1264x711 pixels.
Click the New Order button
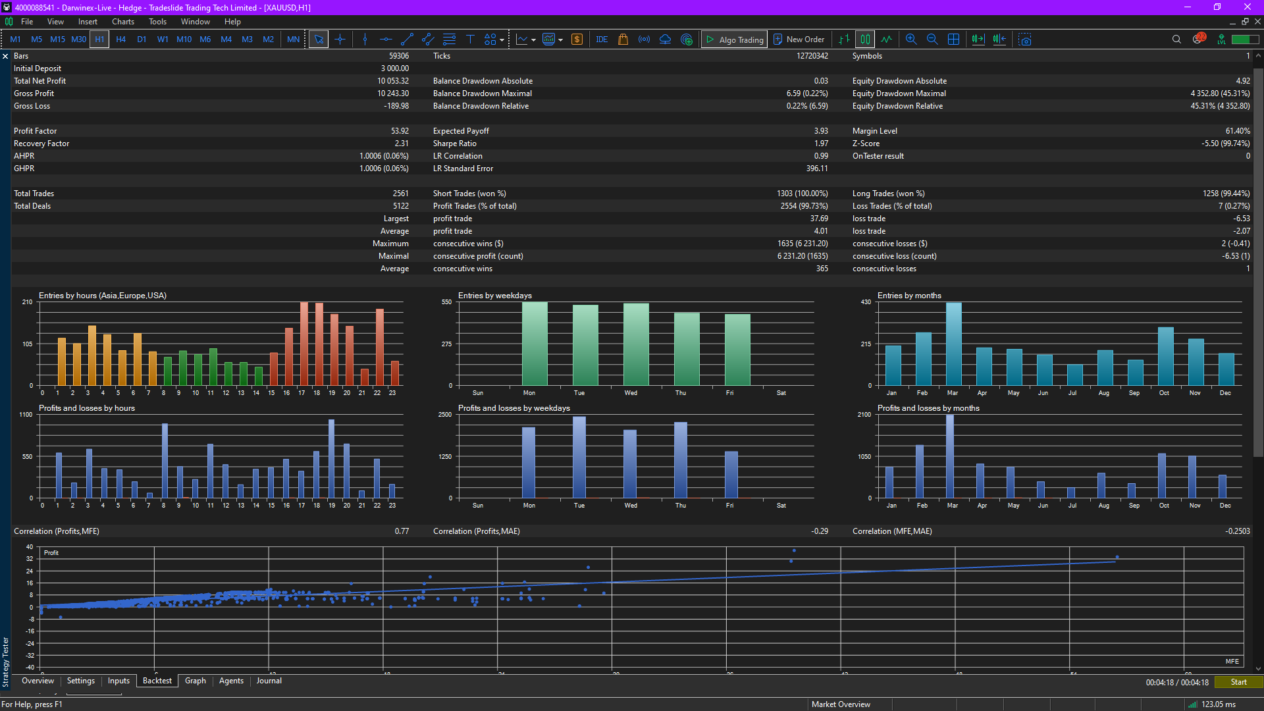click(x=799, y=39)
